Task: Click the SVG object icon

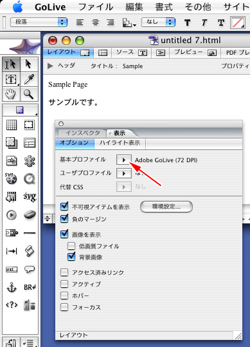Action: (30, 196)
